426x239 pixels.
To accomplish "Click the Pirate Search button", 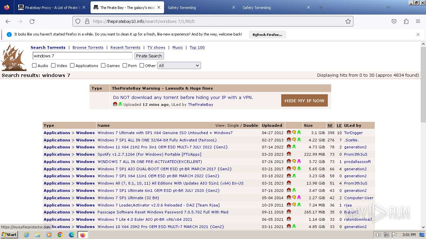I will [x=149, y=56].
